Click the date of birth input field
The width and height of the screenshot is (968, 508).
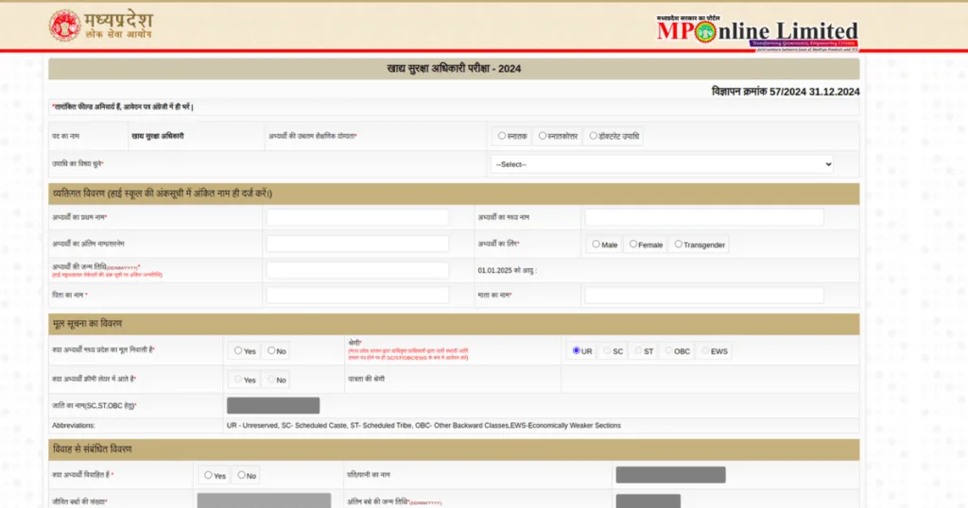(357, 270)
